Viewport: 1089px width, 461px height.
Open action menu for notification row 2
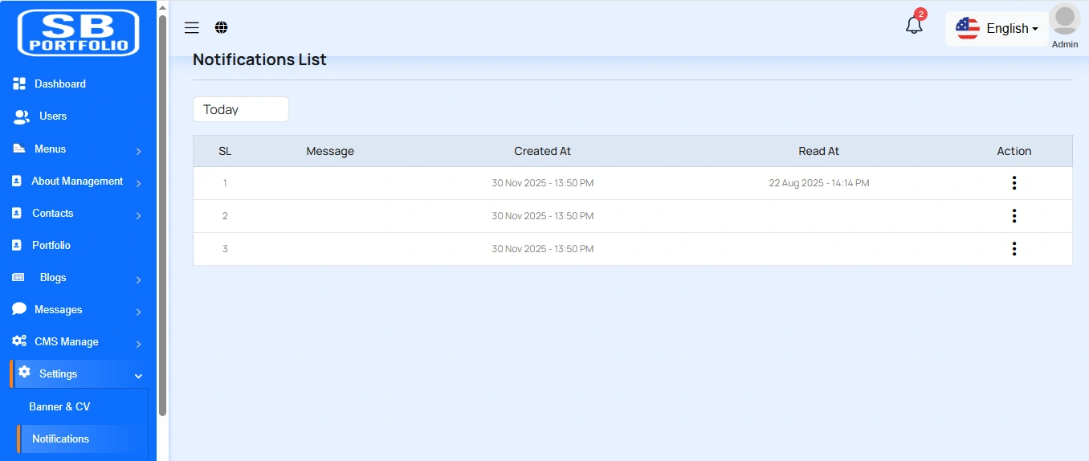1014,216
